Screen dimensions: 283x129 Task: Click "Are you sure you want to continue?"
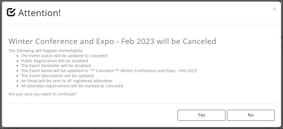click(42, 94)
